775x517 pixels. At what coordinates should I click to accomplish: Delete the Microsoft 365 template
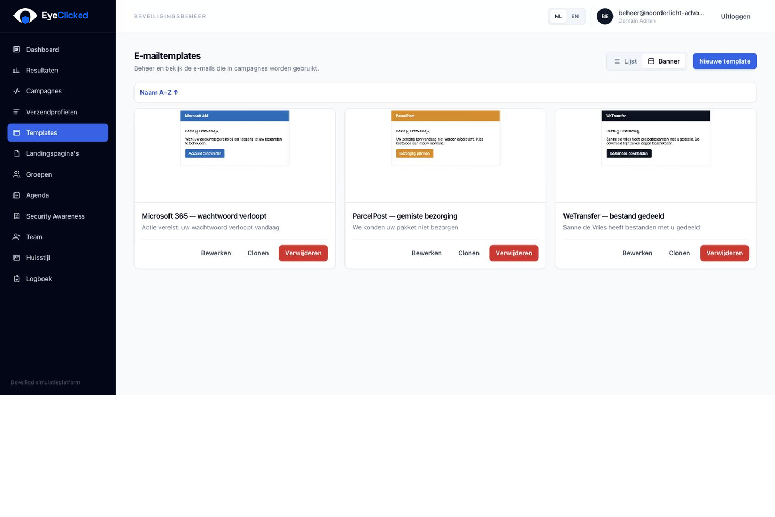coord(303,253)
